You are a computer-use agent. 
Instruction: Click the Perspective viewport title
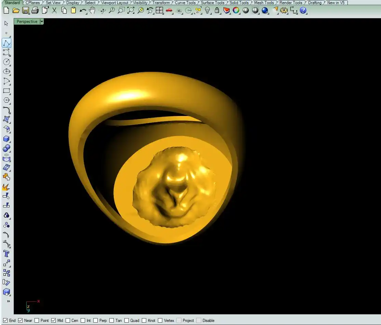pyautogui.click(x=27, y=22)
